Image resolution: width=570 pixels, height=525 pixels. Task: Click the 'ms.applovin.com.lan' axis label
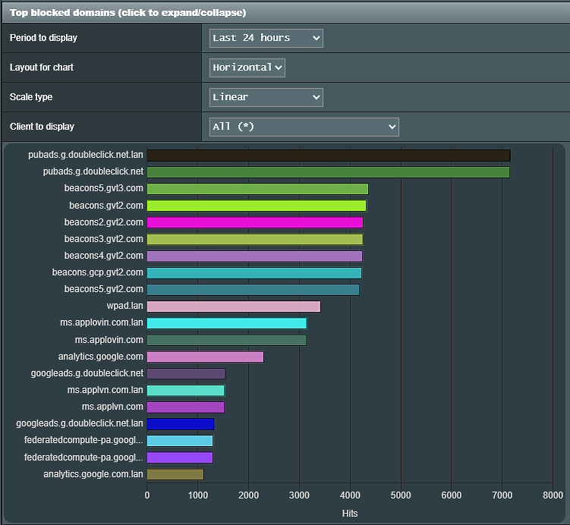102,322
